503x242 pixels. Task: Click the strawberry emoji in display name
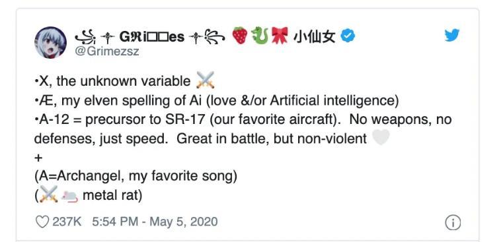(x=240, y=35)
